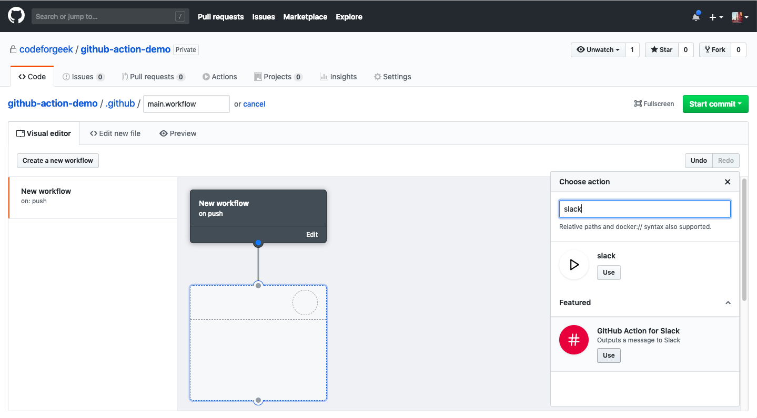Click the Redo button
Screen dimensions: 757x418
(x=726, y=161)
